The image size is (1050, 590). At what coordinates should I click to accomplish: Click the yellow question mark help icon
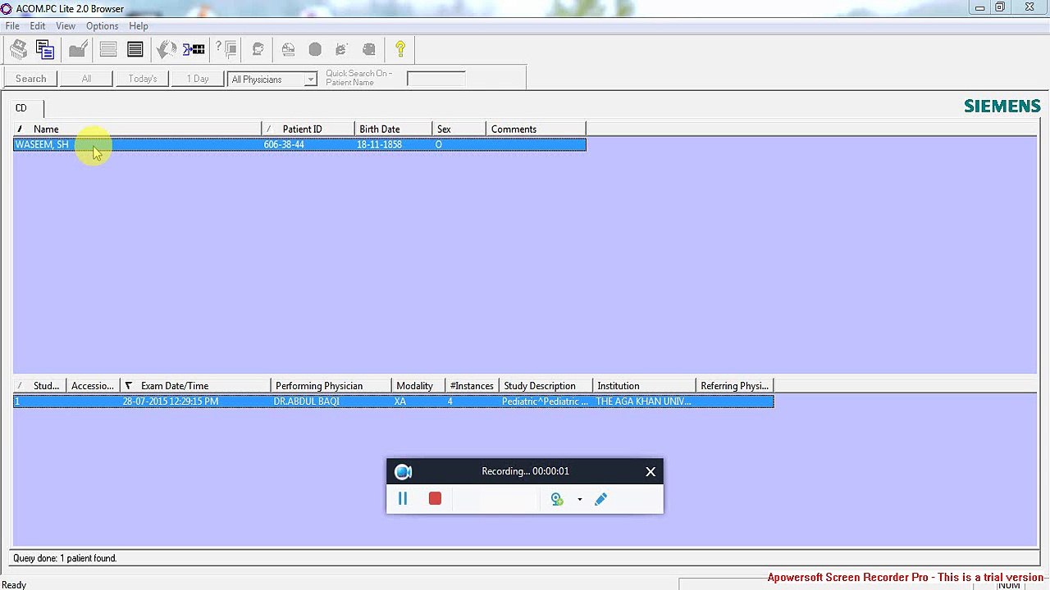click(x=400, y=50)
